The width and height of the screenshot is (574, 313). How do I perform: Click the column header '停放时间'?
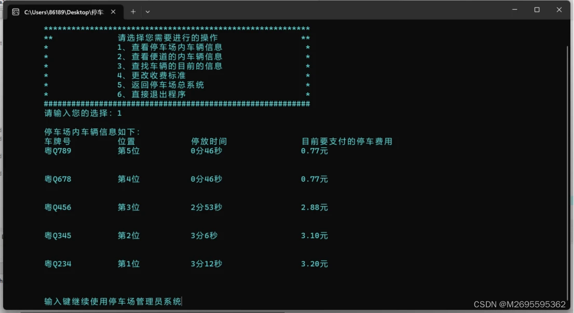click(209, 141)
